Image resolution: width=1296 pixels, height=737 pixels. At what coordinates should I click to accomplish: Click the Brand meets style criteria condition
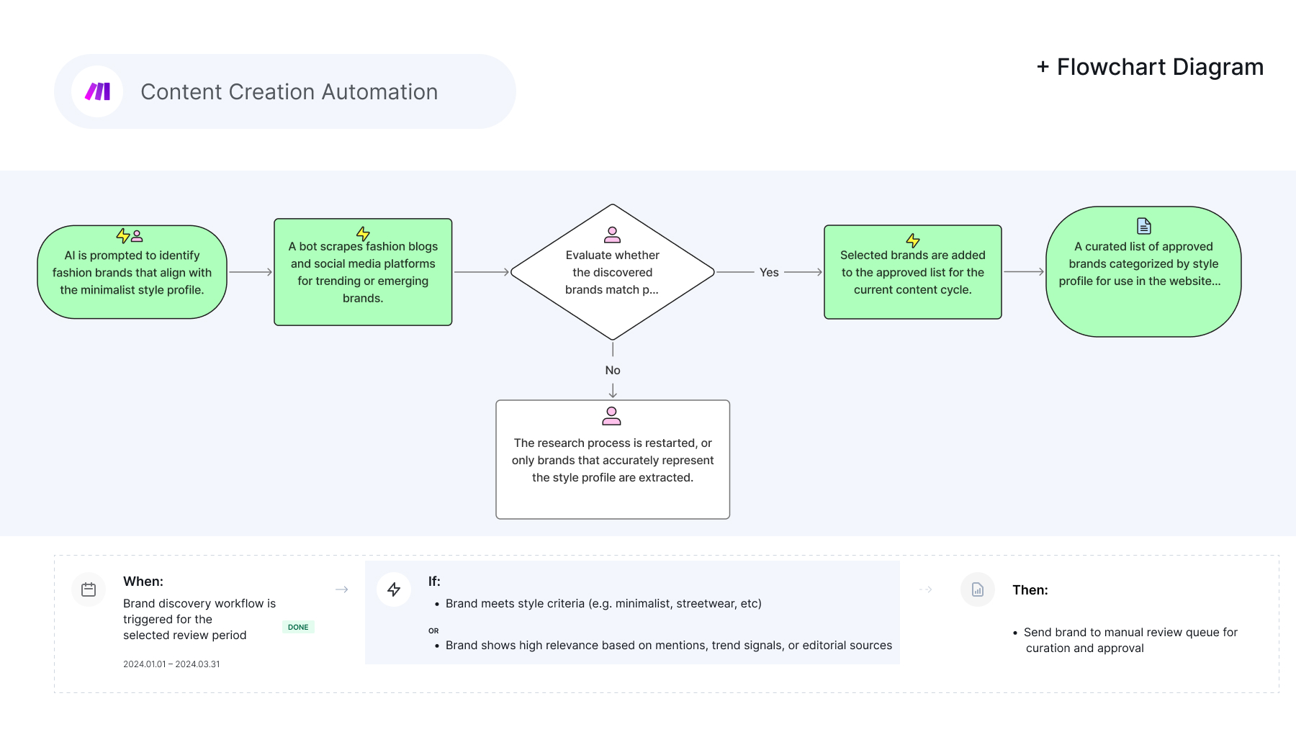pyautogui.click(x=603, y=603)
